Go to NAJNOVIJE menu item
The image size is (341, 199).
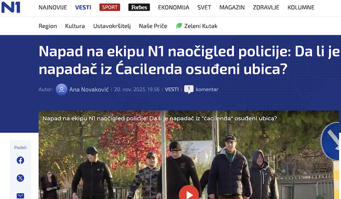point(53,7)
